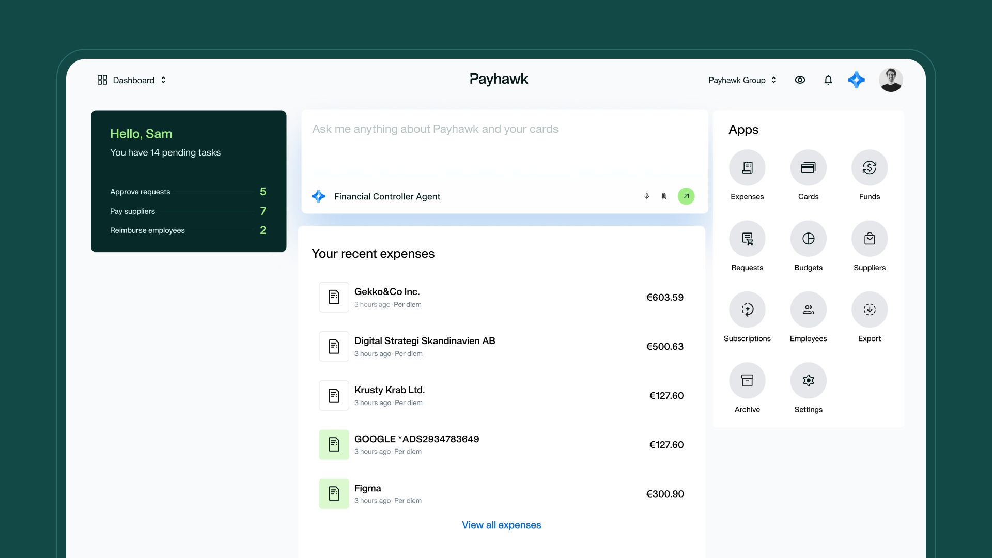Send the question with green arrow button
Viewport: 992px width, 558px height.
point(686,196)
